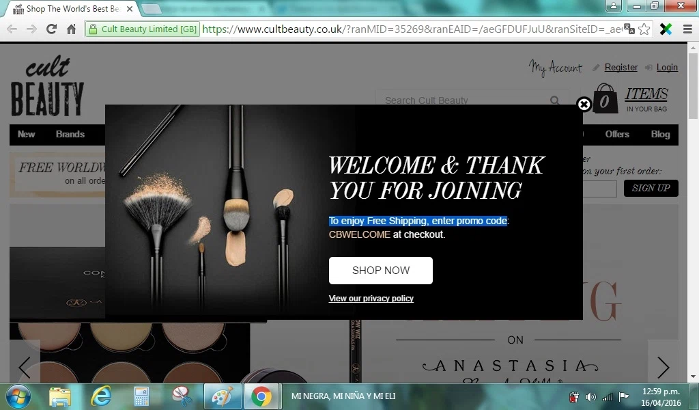Click the eyeshadow palette banner image
The height and width of the screenshot is (410, 699).
pos(129,353)
